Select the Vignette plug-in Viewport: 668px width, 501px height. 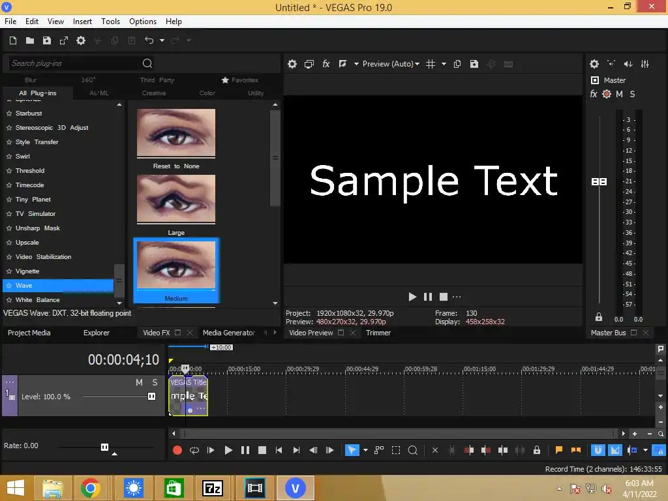(x=27, y=271)
